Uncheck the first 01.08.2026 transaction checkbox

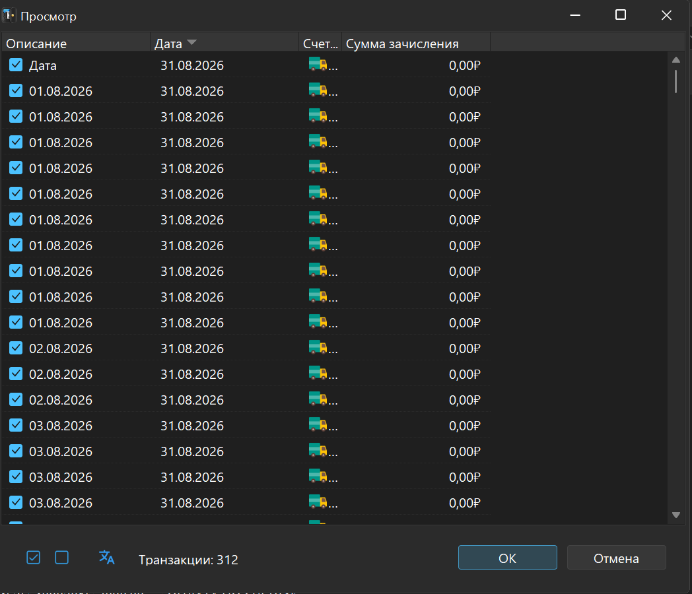(16, 90)
